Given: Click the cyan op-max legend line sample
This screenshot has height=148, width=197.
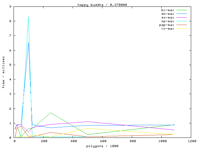Looking at the screenshot, I should point(182,21).
